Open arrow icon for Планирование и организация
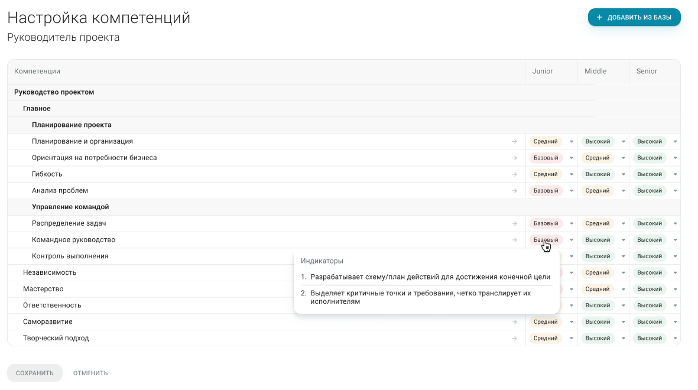 tap(515, 142)
